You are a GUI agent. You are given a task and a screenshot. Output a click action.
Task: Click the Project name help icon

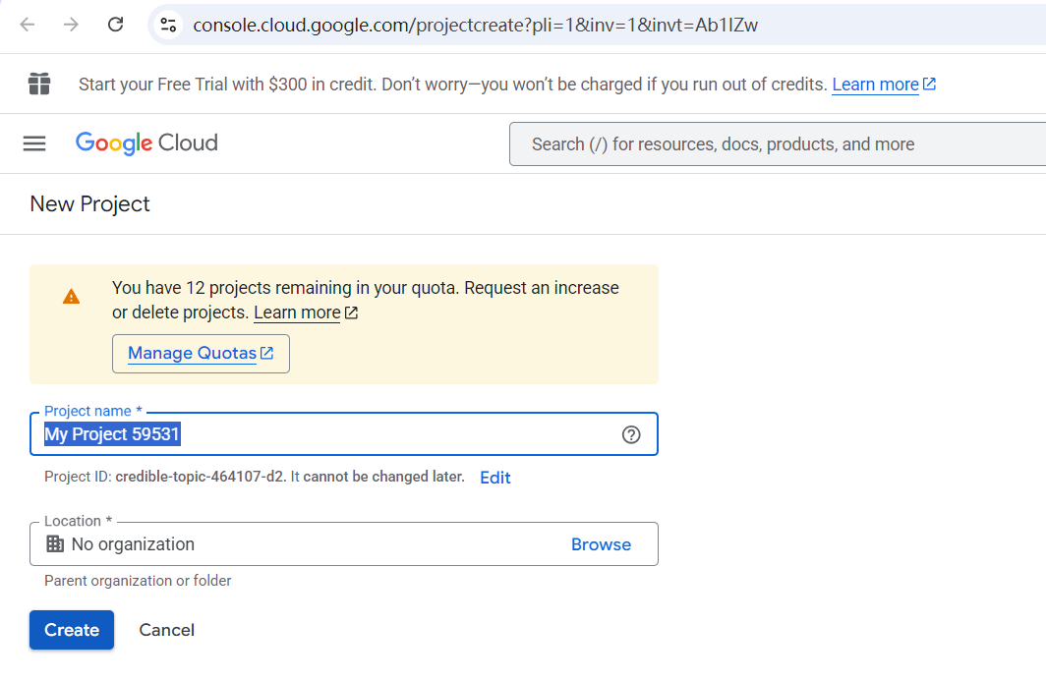coord(631,434)
